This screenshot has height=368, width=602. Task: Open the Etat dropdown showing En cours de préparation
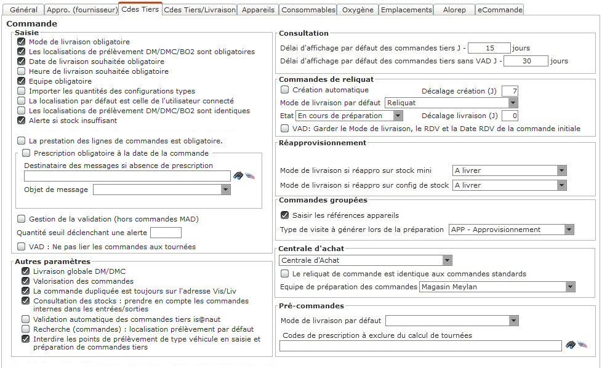pyautogui.click(x=349, y=116)
